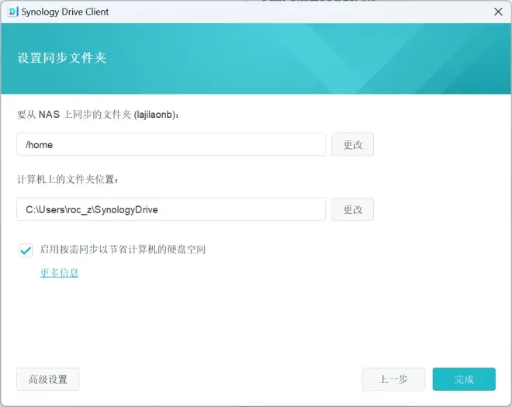Click 更改 beside the /home field
The height and width of the screenshot is (407, 512).
click(353, 144)
